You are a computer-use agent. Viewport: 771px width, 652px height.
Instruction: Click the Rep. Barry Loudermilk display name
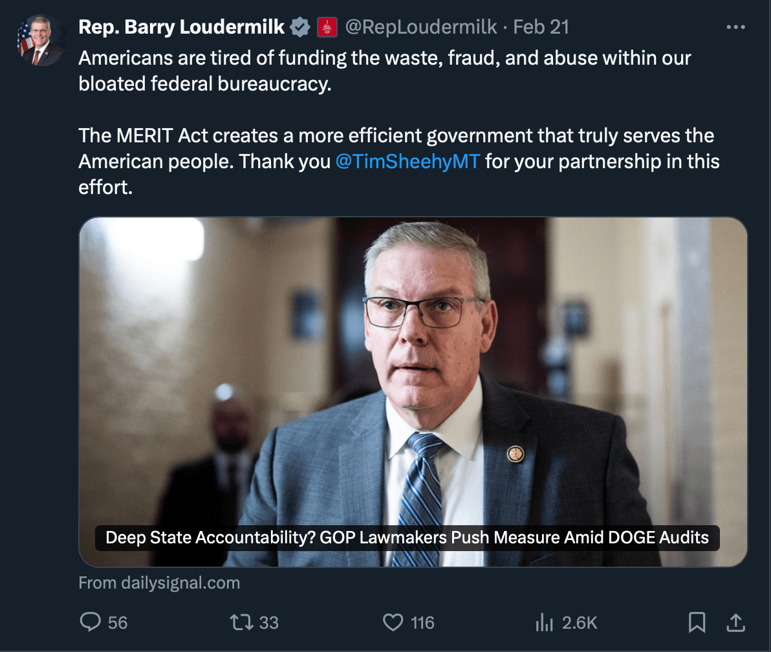[181, 27]
